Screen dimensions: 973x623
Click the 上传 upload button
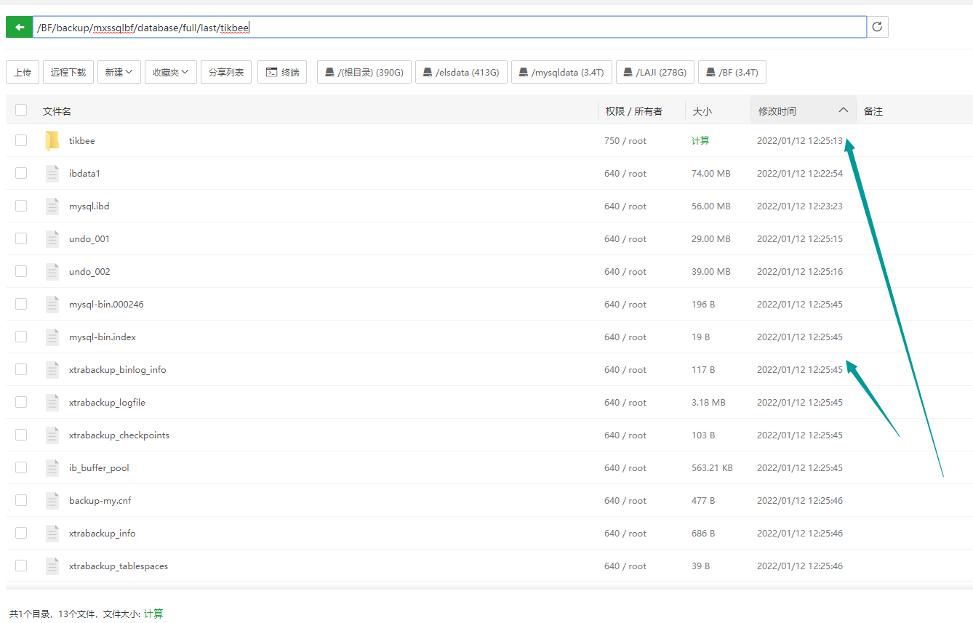pos(23,72)
